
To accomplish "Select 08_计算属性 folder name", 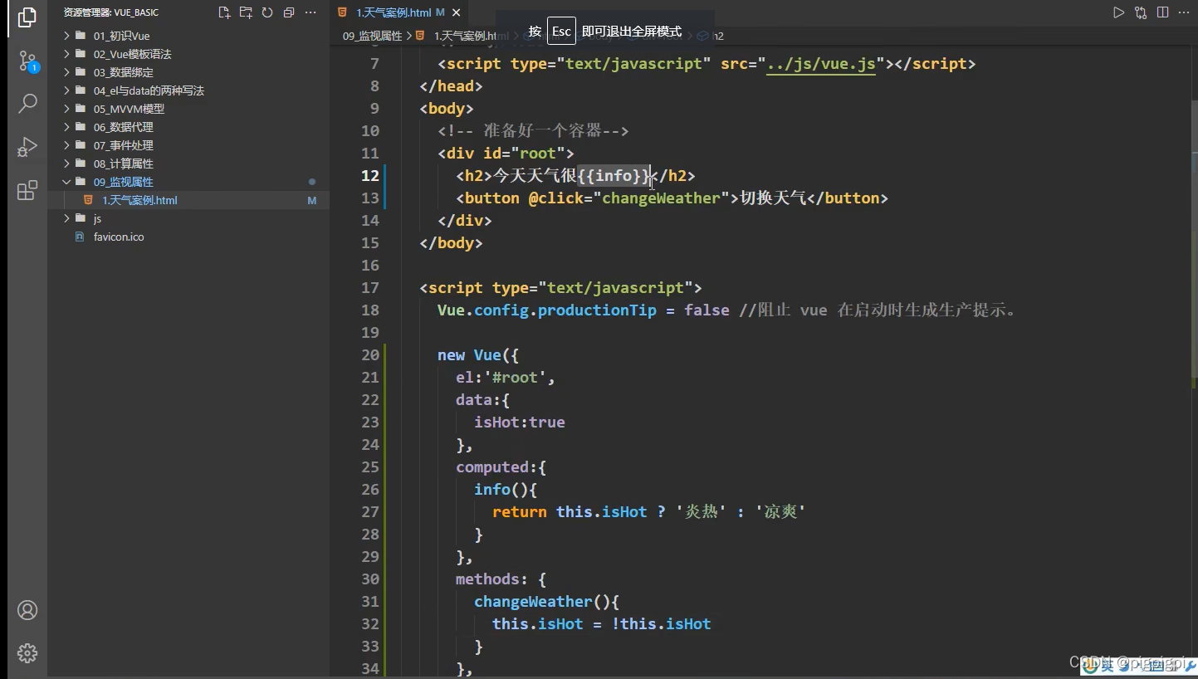I will click(x=124, y=164).
